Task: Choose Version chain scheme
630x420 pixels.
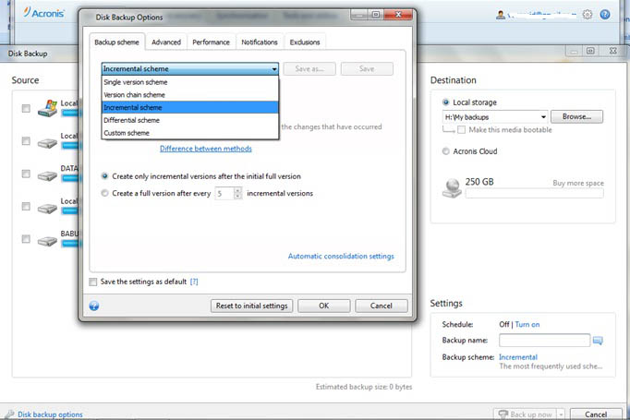Action: pyautogui.click(x=190, y=95)
